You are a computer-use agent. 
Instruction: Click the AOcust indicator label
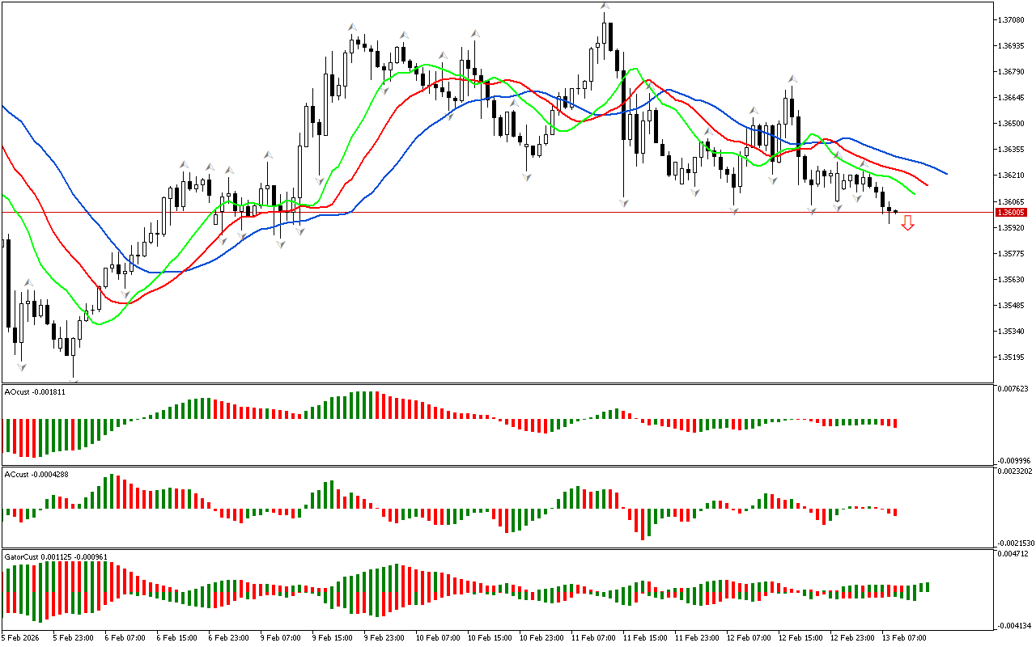[x=35, y=391]
